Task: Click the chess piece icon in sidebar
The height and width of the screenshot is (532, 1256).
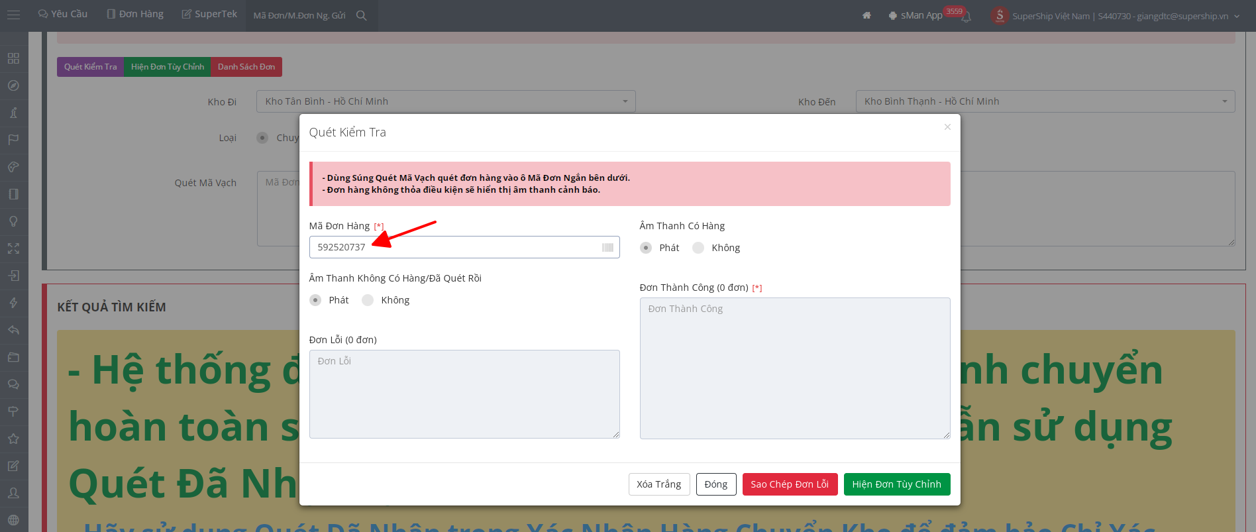Action: (13, 113)
